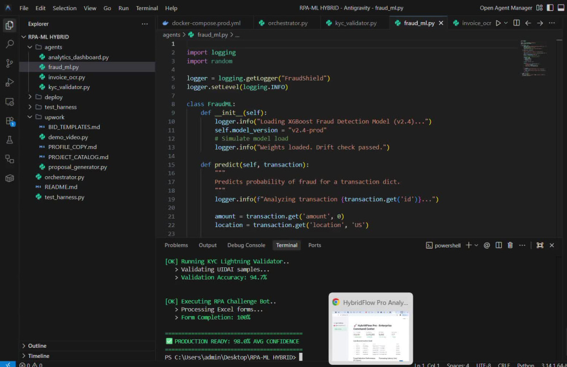Click the Explorer panel more actions ellipsis
567x367 pixels.
[145, 24]
